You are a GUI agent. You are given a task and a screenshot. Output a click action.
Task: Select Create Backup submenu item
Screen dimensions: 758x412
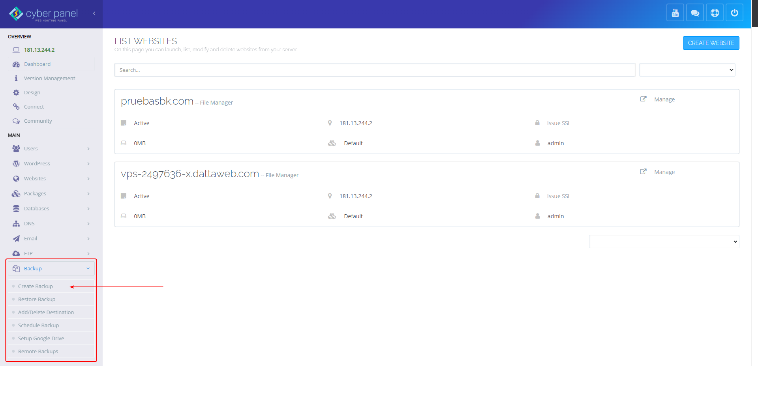point(35,287)
